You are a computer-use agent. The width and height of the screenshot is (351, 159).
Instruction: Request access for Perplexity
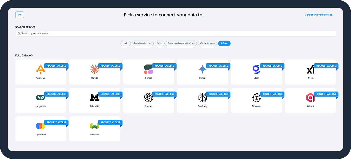click(x=218, y=94)
